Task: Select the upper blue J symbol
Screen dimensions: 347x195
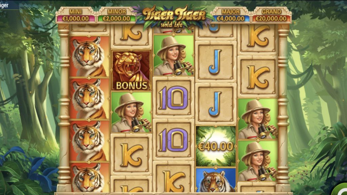Action: [x=216, y=62]
